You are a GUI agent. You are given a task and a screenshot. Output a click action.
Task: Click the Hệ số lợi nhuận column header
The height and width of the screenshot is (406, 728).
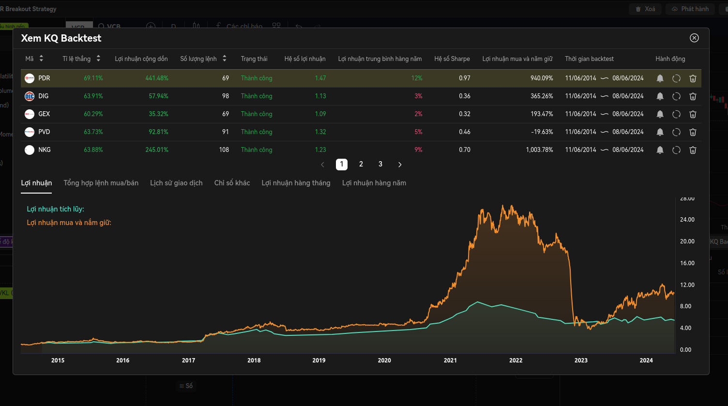[305, 59]
